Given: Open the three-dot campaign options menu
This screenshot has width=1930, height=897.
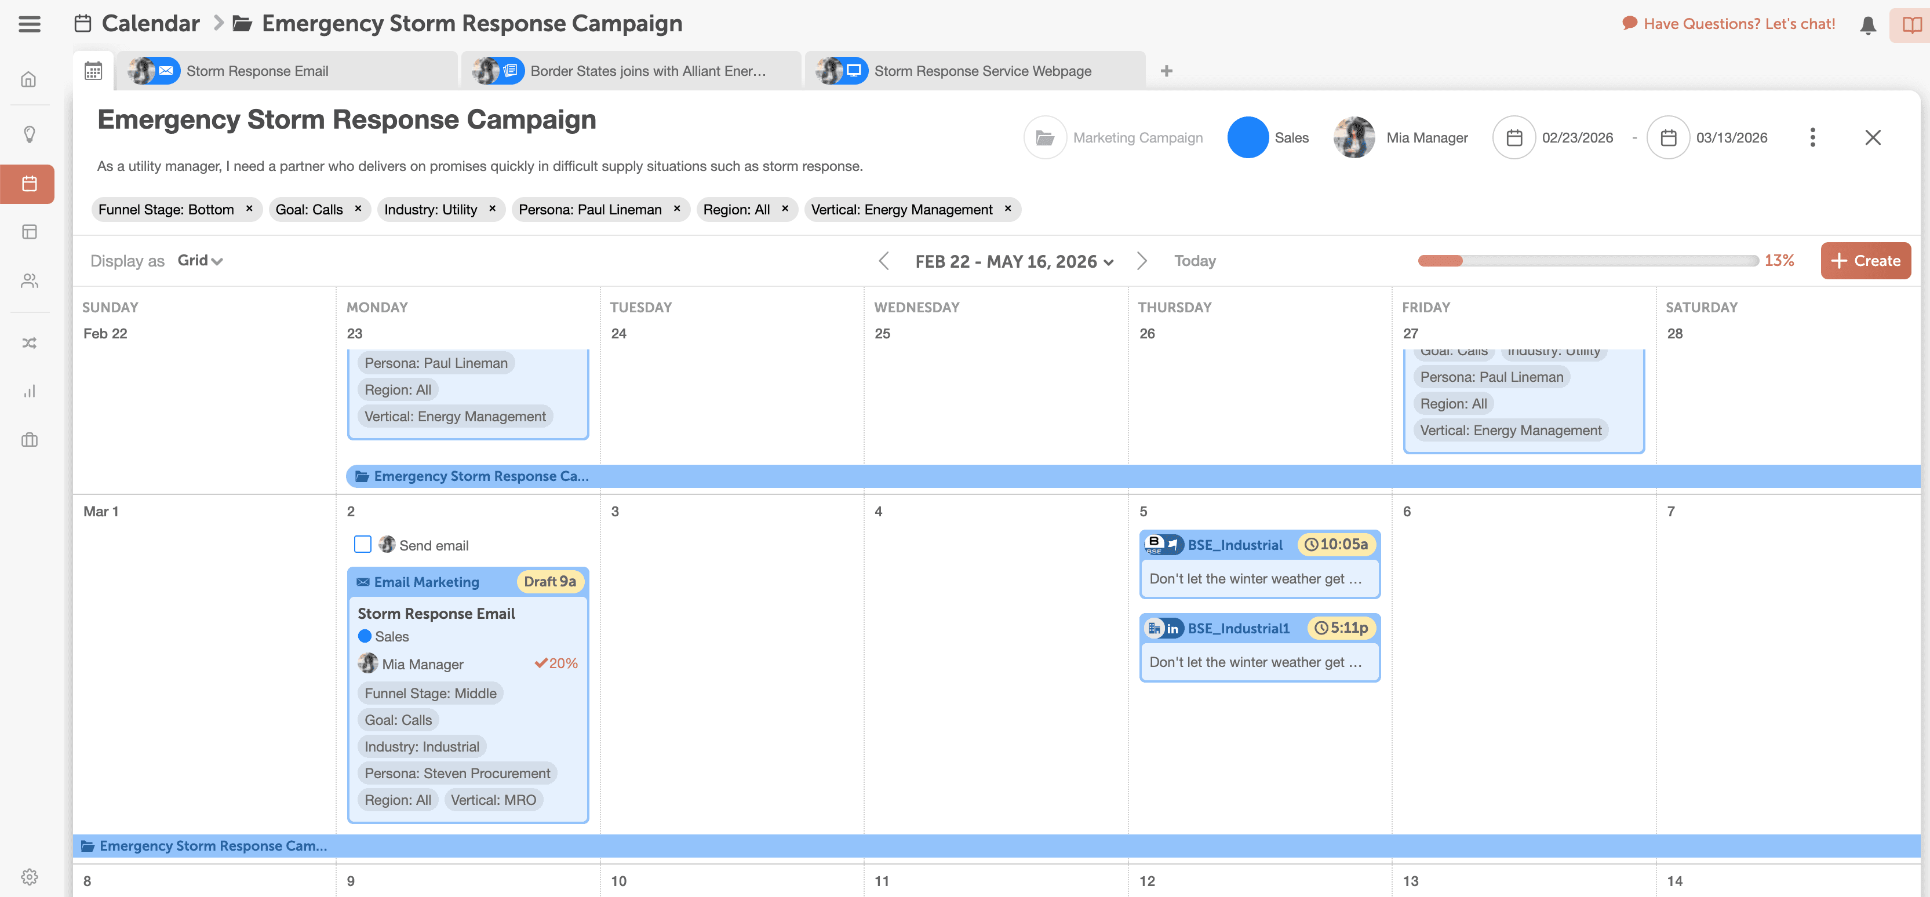Looking at the screenshot, I should tap(1812, 137).
